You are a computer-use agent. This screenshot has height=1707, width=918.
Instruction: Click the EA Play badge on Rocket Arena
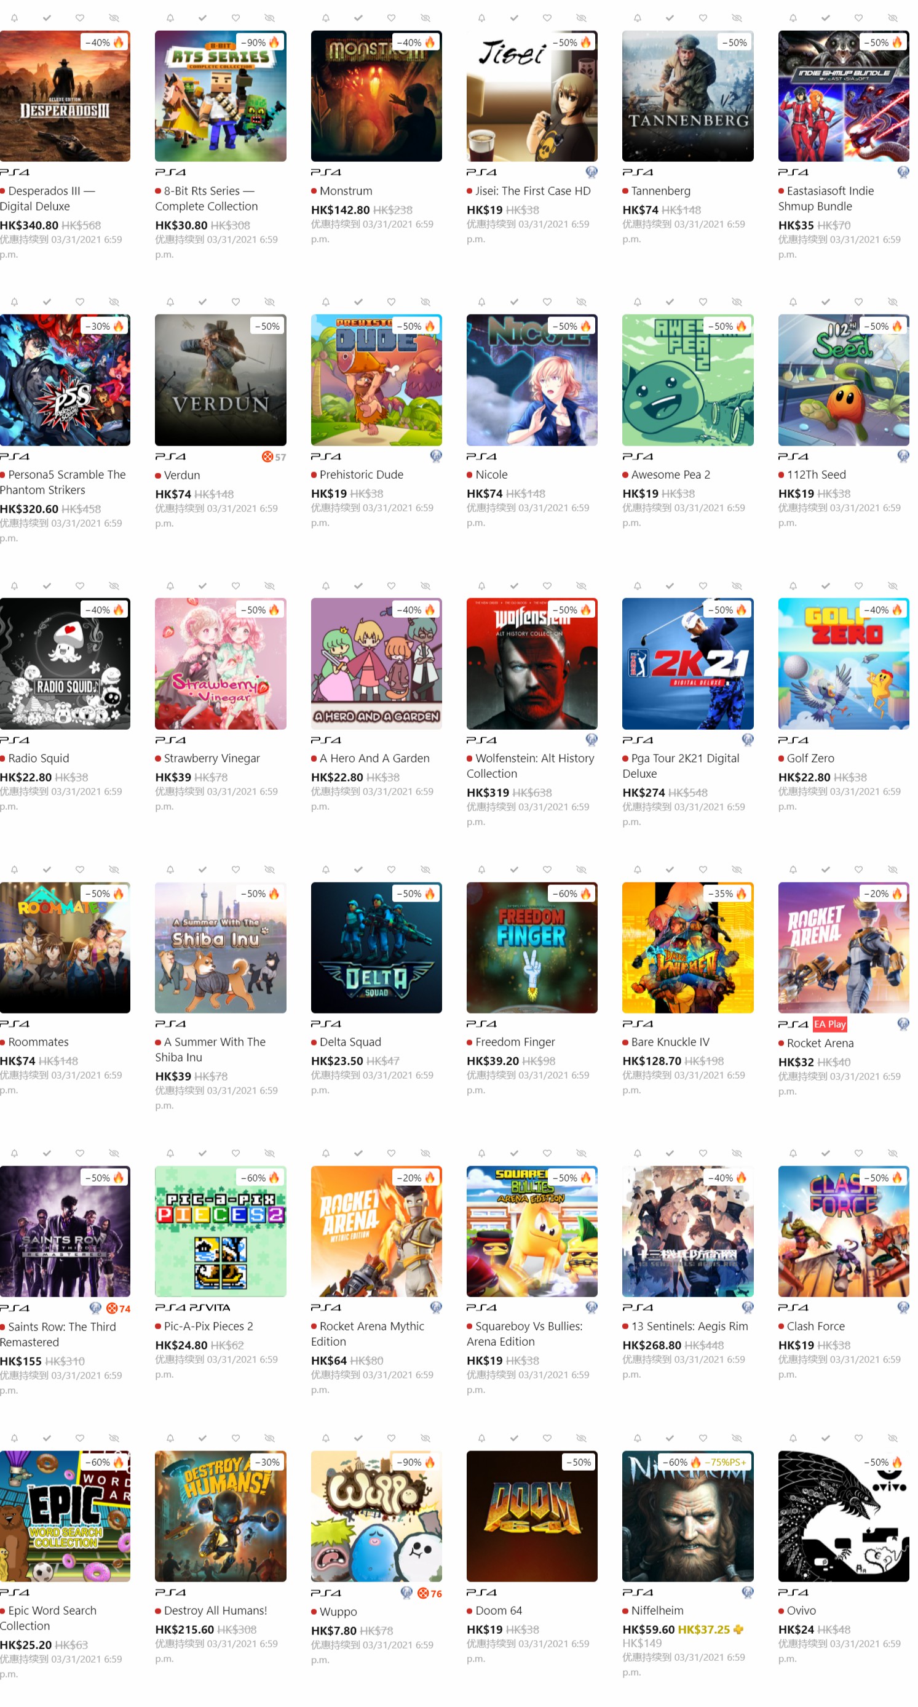[829, 1025]
